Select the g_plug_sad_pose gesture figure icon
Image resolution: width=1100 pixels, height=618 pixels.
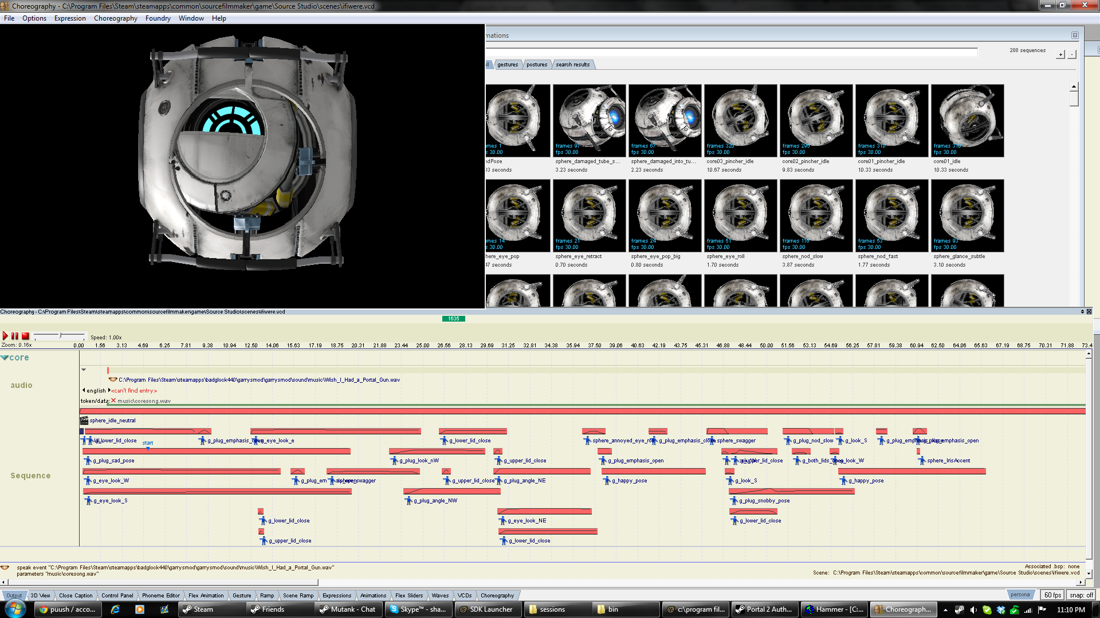[x=88, y=461]
